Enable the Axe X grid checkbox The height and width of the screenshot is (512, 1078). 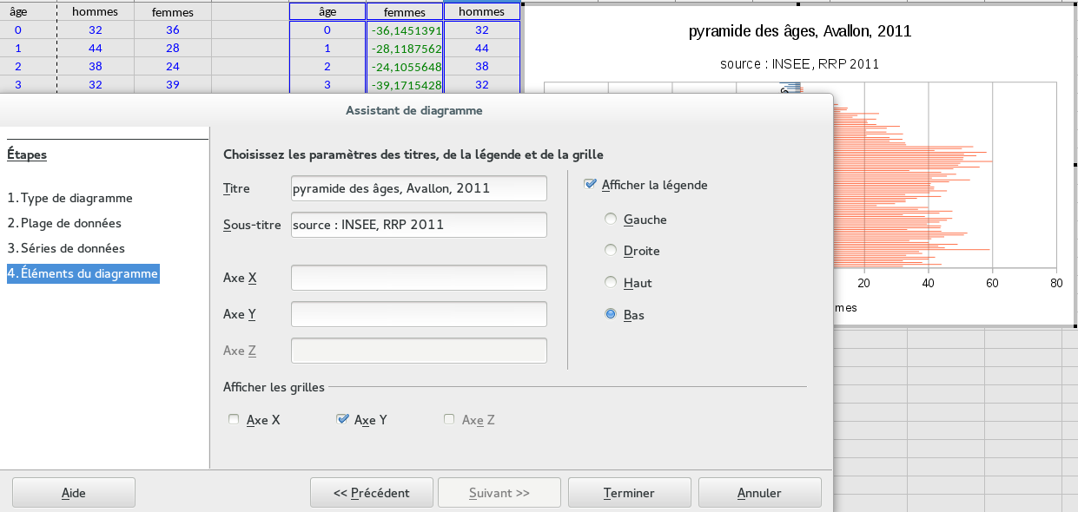[234, 420]
